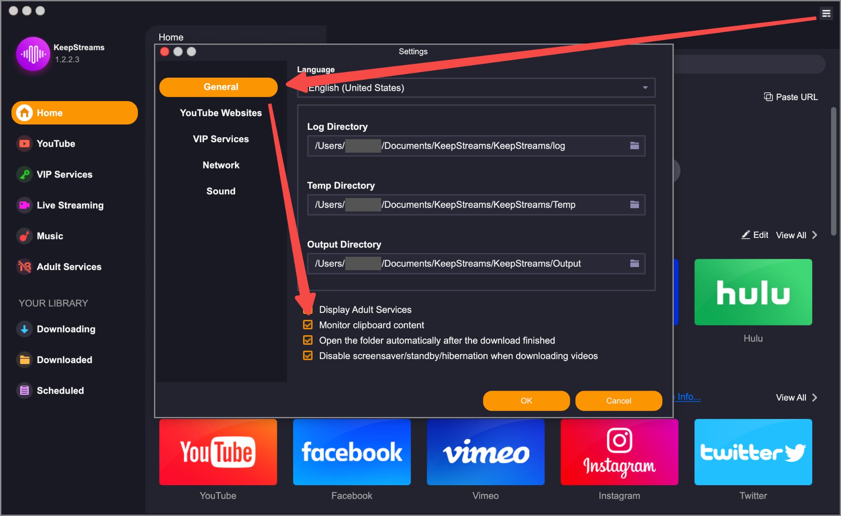This screenshot has width=841, height=516.
Task: Click the Edit pencil icon
Action: (x=746, y=235)
